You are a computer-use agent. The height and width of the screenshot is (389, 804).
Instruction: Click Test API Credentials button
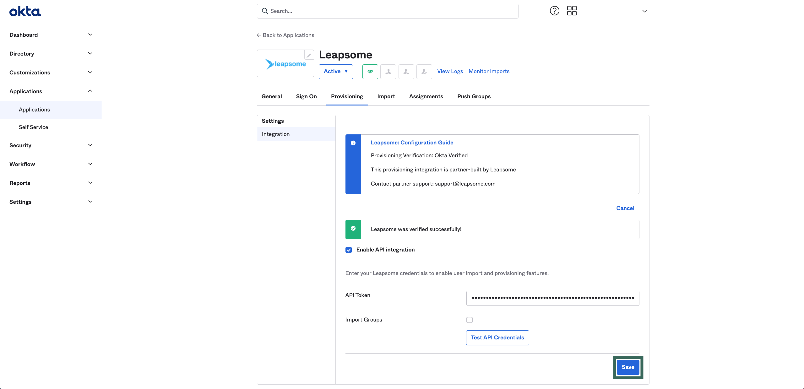tap(497, 338)
